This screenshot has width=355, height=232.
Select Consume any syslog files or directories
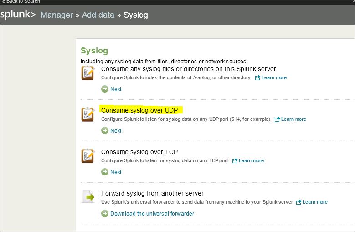(188, 69)
